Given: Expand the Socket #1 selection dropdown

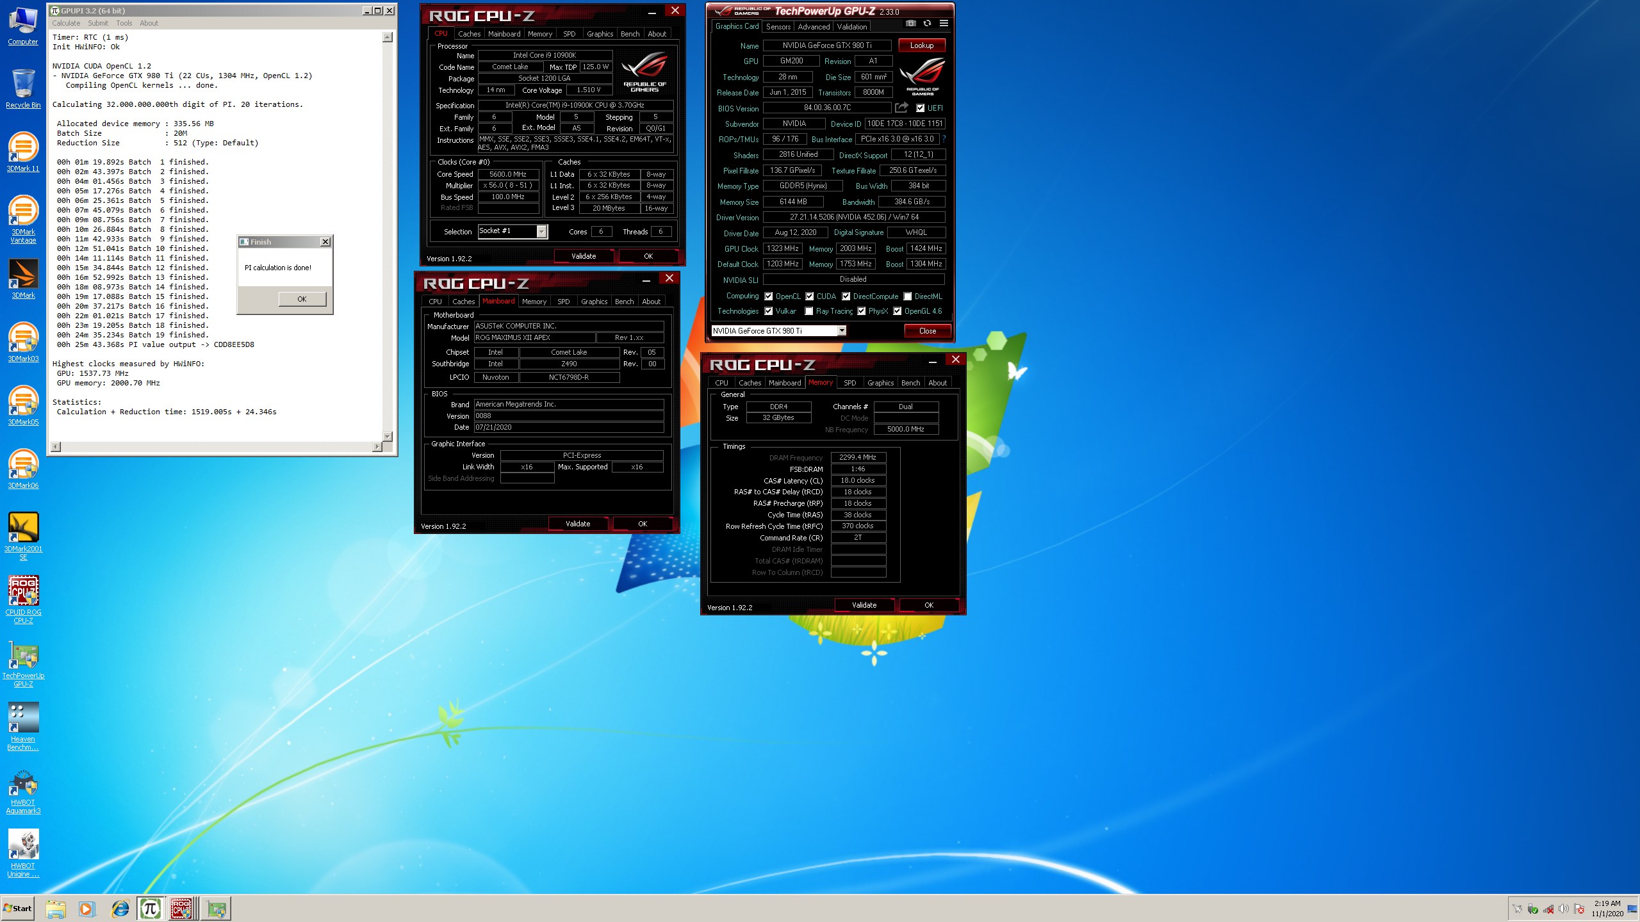Looking at the screenshot, I should click(x=541, y=231).
